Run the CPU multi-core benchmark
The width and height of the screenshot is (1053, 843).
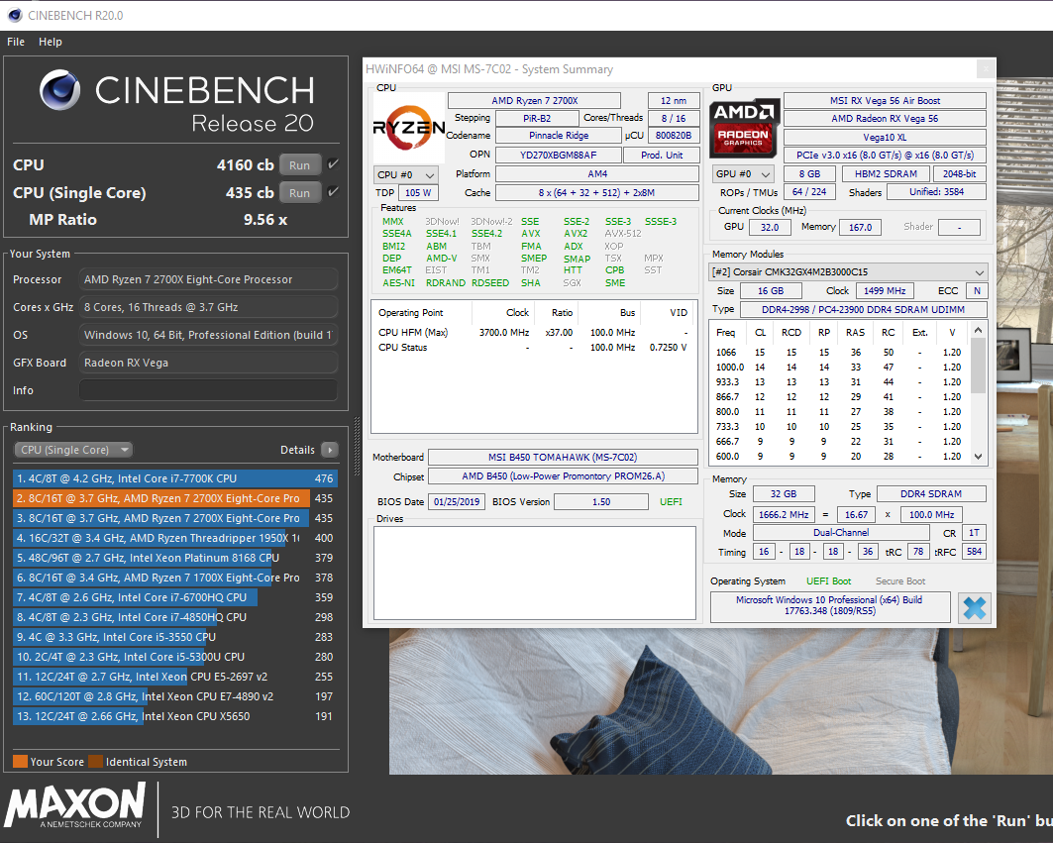[299, 165]
